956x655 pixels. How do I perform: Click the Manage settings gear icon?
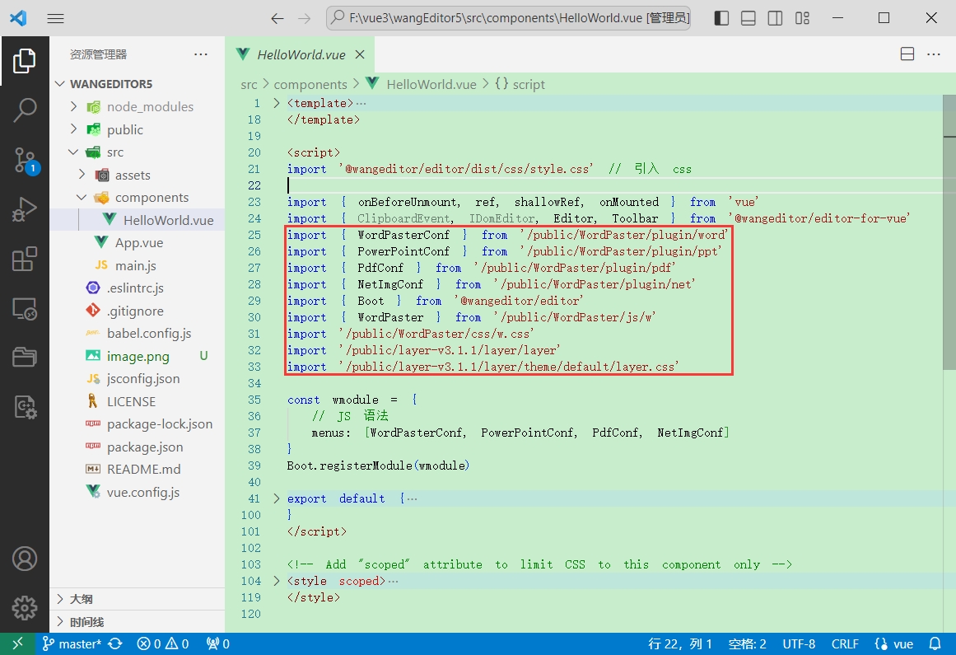coord(25,607)
